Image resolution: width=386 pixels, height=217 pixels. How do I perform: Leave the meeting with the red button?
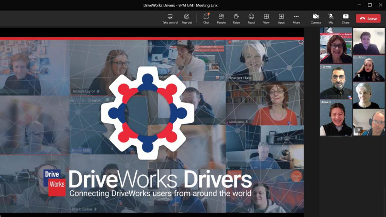[368, 18]
